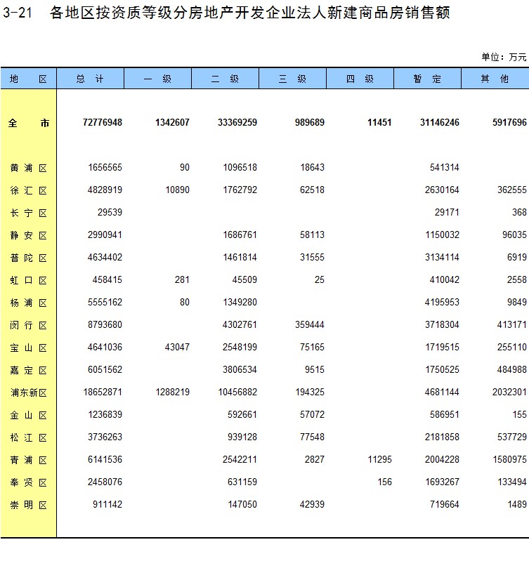Click the 浦东新区 first-grade value 1288219
The width and height of the screenshot is (529, 561).
click(166, 392)
